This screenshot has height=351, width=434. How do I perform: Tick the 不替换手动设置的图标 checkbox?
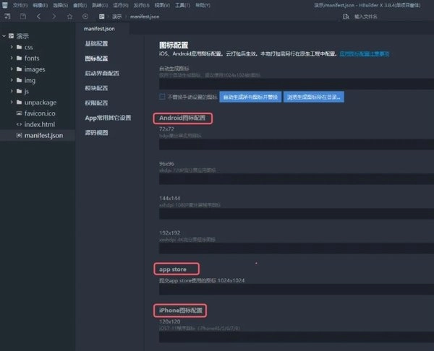click(163, 97)
